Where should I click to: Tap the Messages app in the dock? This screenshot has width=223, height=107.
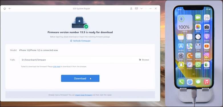pyautogui.click(x=198, y=82)
